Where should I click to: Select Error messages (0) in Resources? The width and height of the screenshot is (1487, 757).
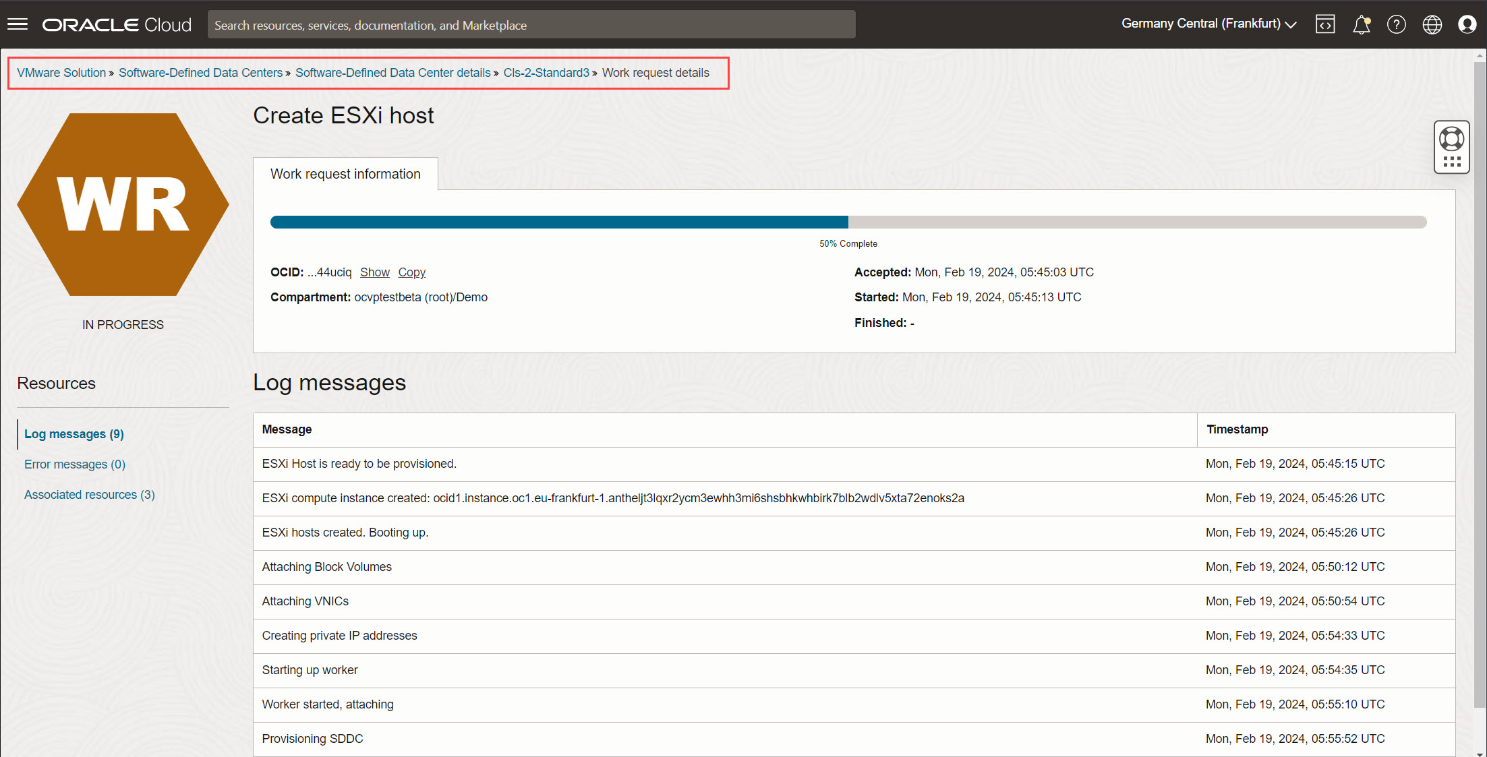point(75,464)
